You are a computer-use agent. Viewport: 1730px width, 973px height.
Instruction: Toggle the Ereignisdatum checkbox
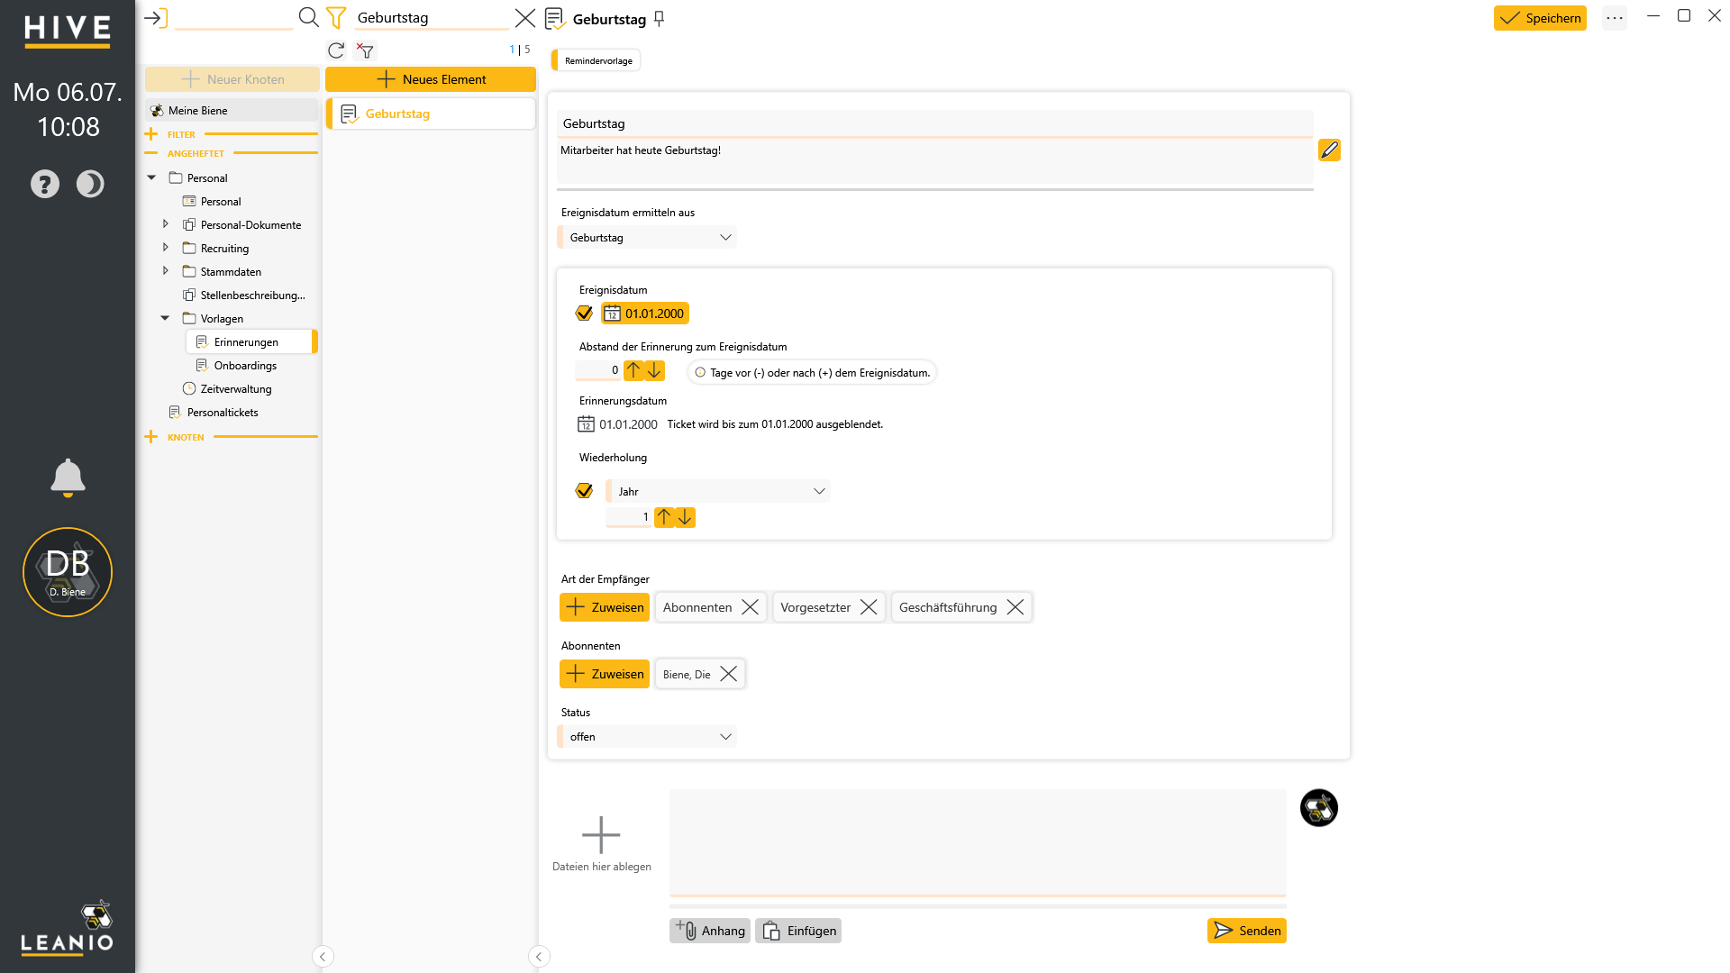[584, 314]
